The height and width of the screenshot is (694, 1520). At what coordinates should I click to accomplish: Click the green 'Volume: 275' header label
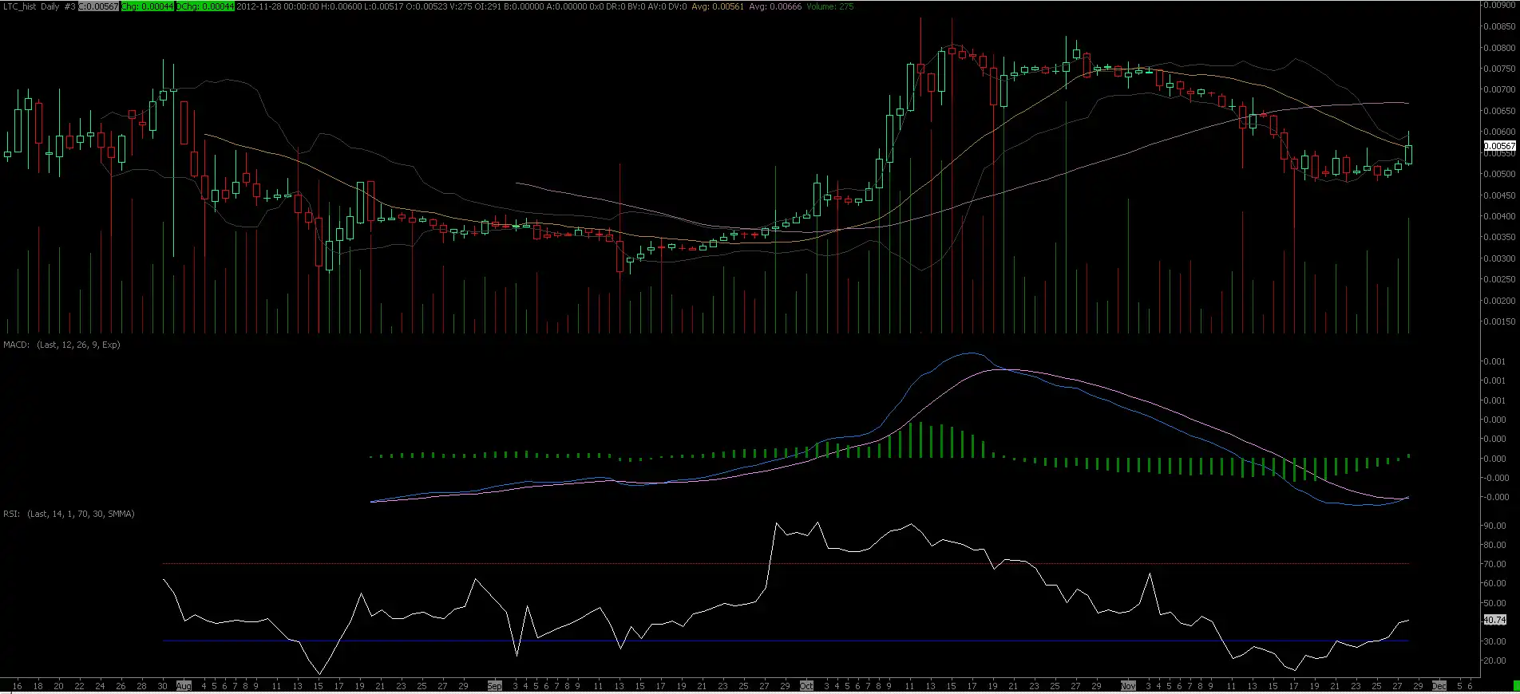pyautogui.click(x=829, y=6)
